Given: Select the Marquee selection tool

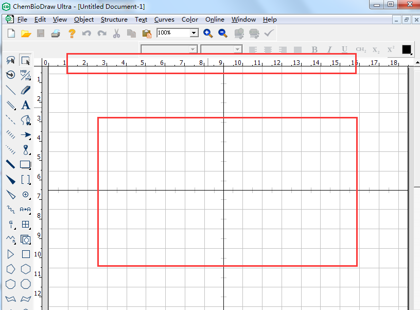Looking at the screenshot, I should [x=26, y=60].
